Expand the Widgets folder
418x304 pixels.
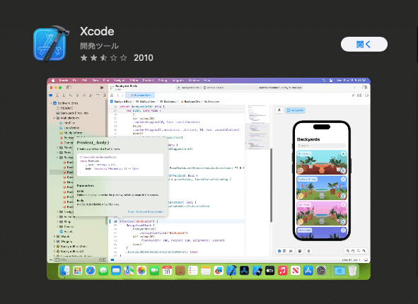[x=54, y=241]
